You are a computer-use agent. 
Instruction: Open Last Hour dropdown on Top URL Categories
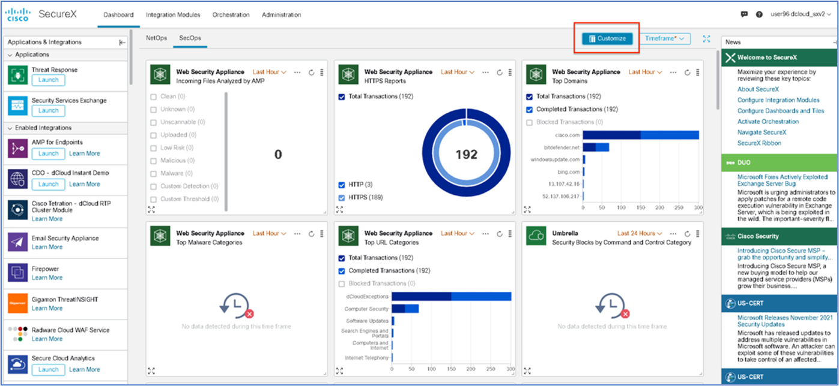click(458, 233)
